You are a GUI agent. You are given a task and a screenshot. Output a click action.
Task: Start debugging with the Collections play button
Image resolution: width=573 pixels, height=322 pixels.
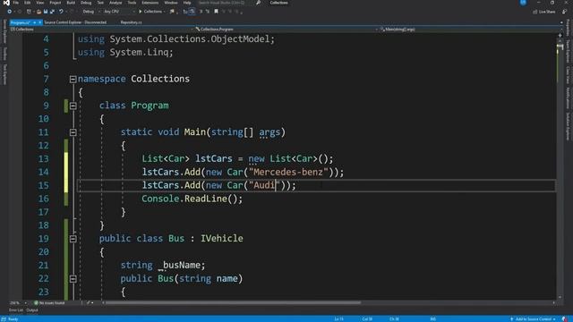[151, 12]
